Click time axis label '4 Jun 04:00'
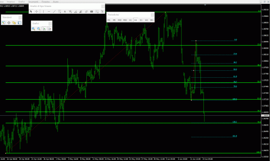The height and width of the screenshot is (161, 270). click(170, 159)
